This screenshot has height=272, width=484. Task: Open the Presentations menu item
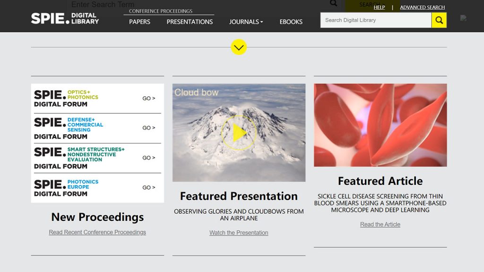pos(190,22)
